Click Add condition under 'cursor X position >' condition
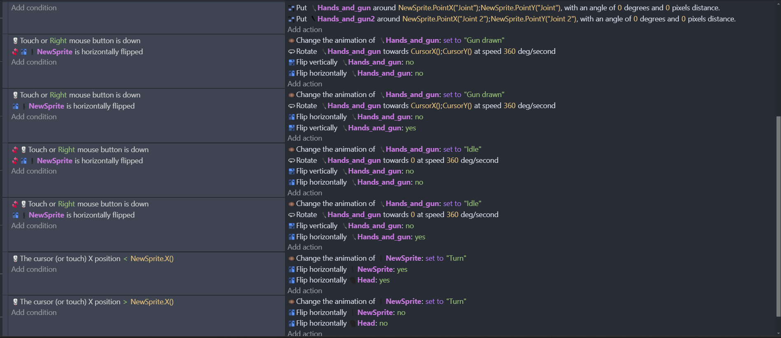Screen dimensions: 781x338 34,313
